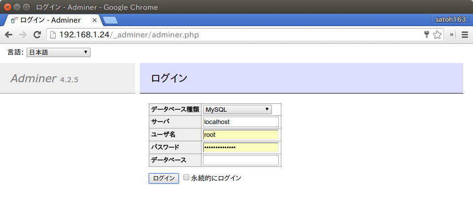The height and width of the screenshot is (222, 473).
Task: Open the データベース種類 MySQL dropdown
Action: 237,110
